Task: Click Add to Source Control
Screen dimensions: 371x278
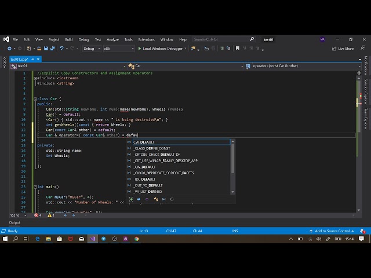Action: pyautogui.click(x=332, y=231)
